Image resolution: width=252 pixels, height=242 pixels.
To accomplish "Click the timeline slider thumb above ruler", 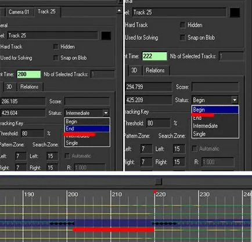I will point(159,182).
